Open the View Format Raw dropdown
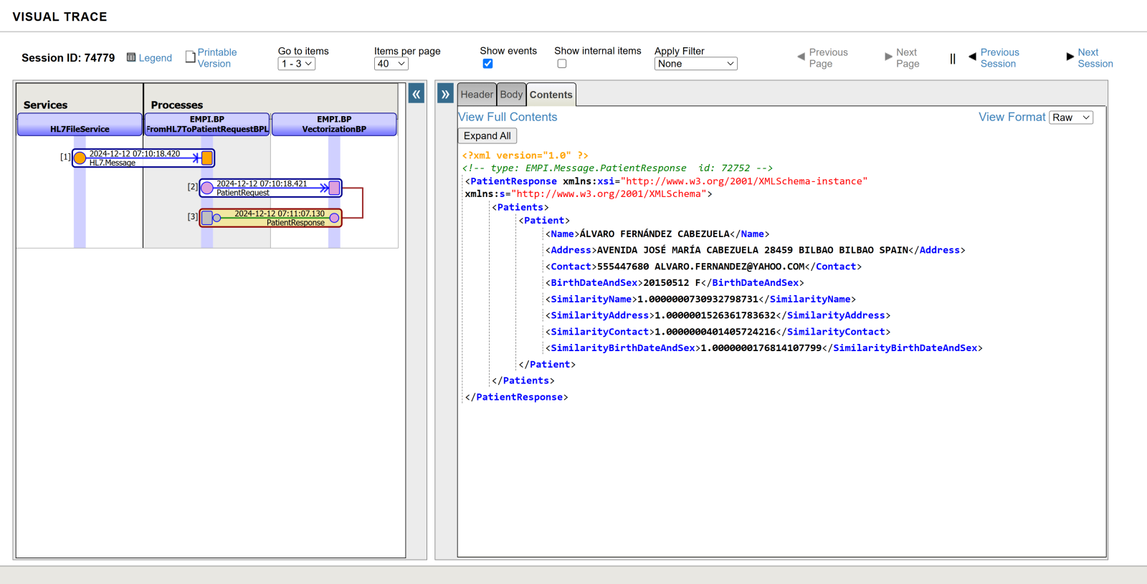 1071,118
